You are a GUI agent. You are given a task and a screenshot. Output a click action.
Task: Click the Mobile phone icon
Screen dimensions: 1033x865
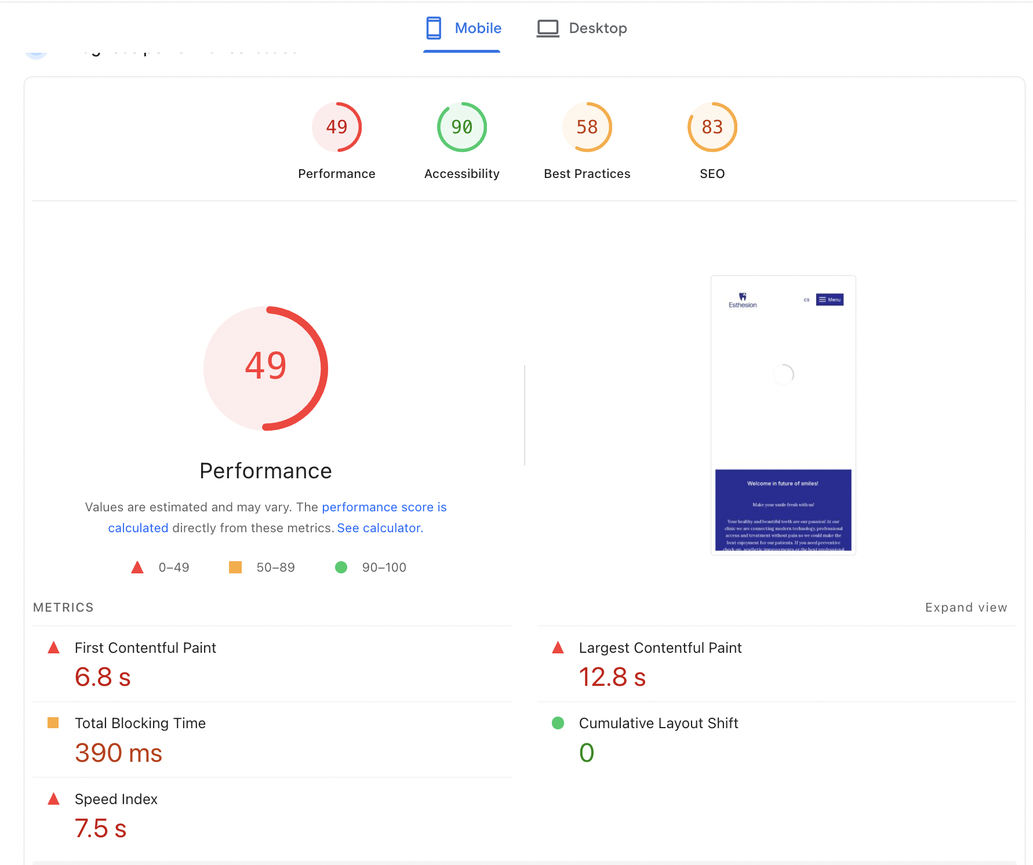[x=433, y=28]
